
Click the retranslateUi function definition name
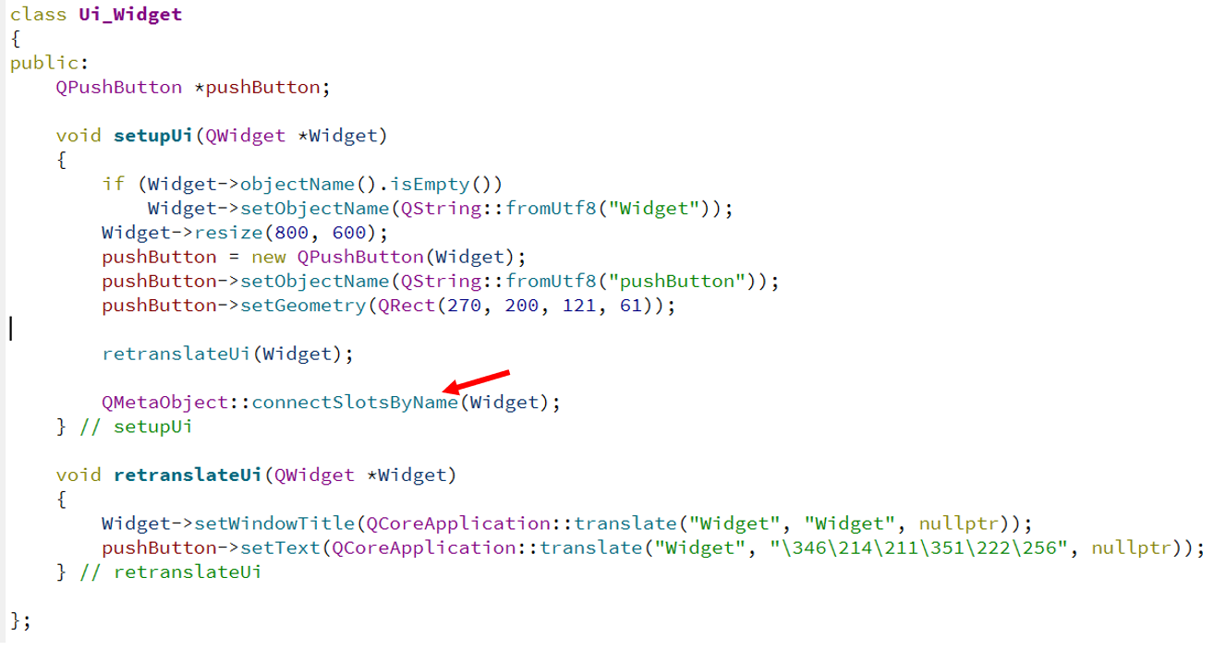point(188,475)
